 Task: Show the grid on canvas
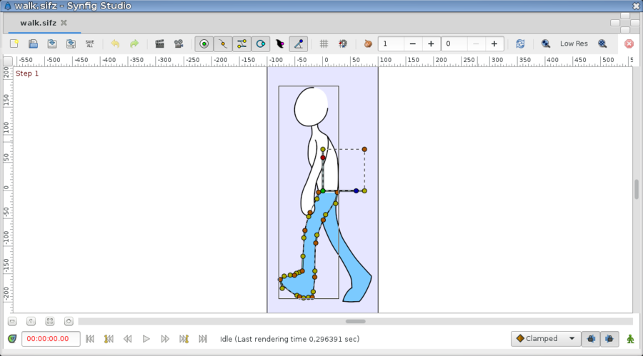(324, 44)
